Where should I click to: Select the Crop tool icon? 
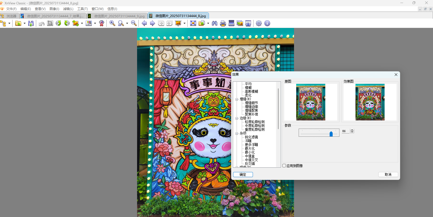(50, 23)
